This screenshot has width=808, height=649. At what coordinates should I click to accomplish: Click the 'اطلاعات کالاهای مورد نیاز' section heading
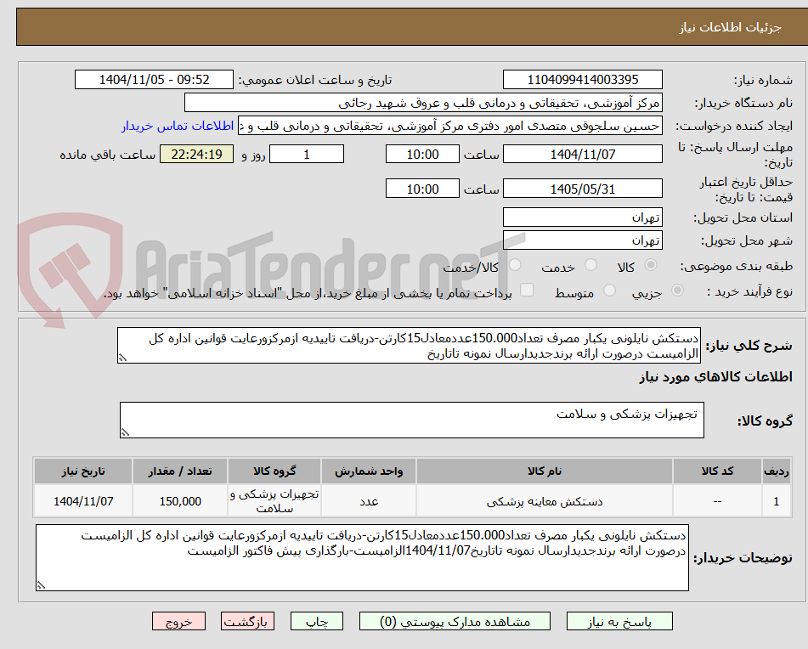click(715, 377)
